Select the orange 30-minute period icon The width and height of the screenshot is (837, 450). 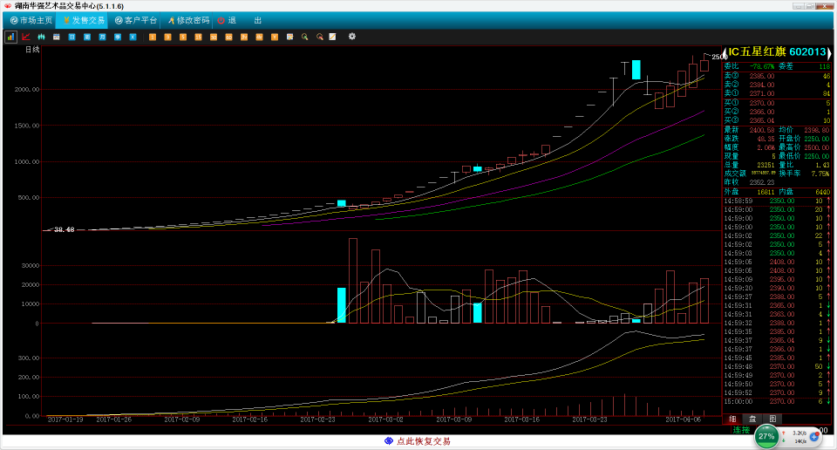(x=214, y=37)
